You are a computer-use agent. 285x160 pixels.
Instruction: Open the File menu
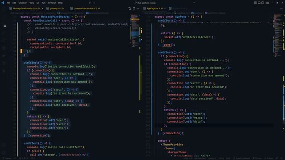(x=8, y=3)
